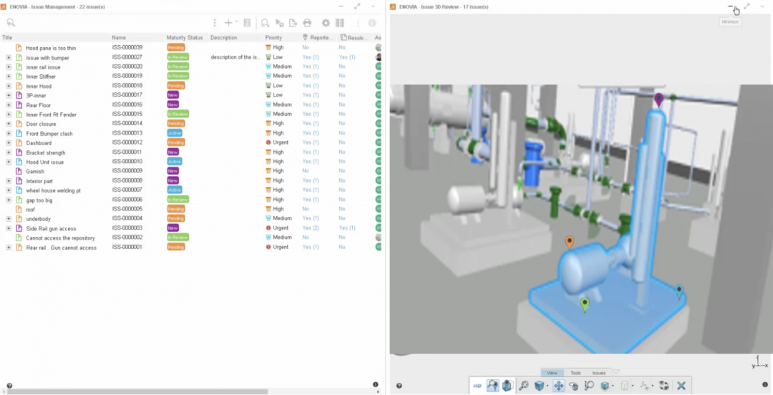
Task: Click the green issue pin on the base plate
Action: [585, 305]
